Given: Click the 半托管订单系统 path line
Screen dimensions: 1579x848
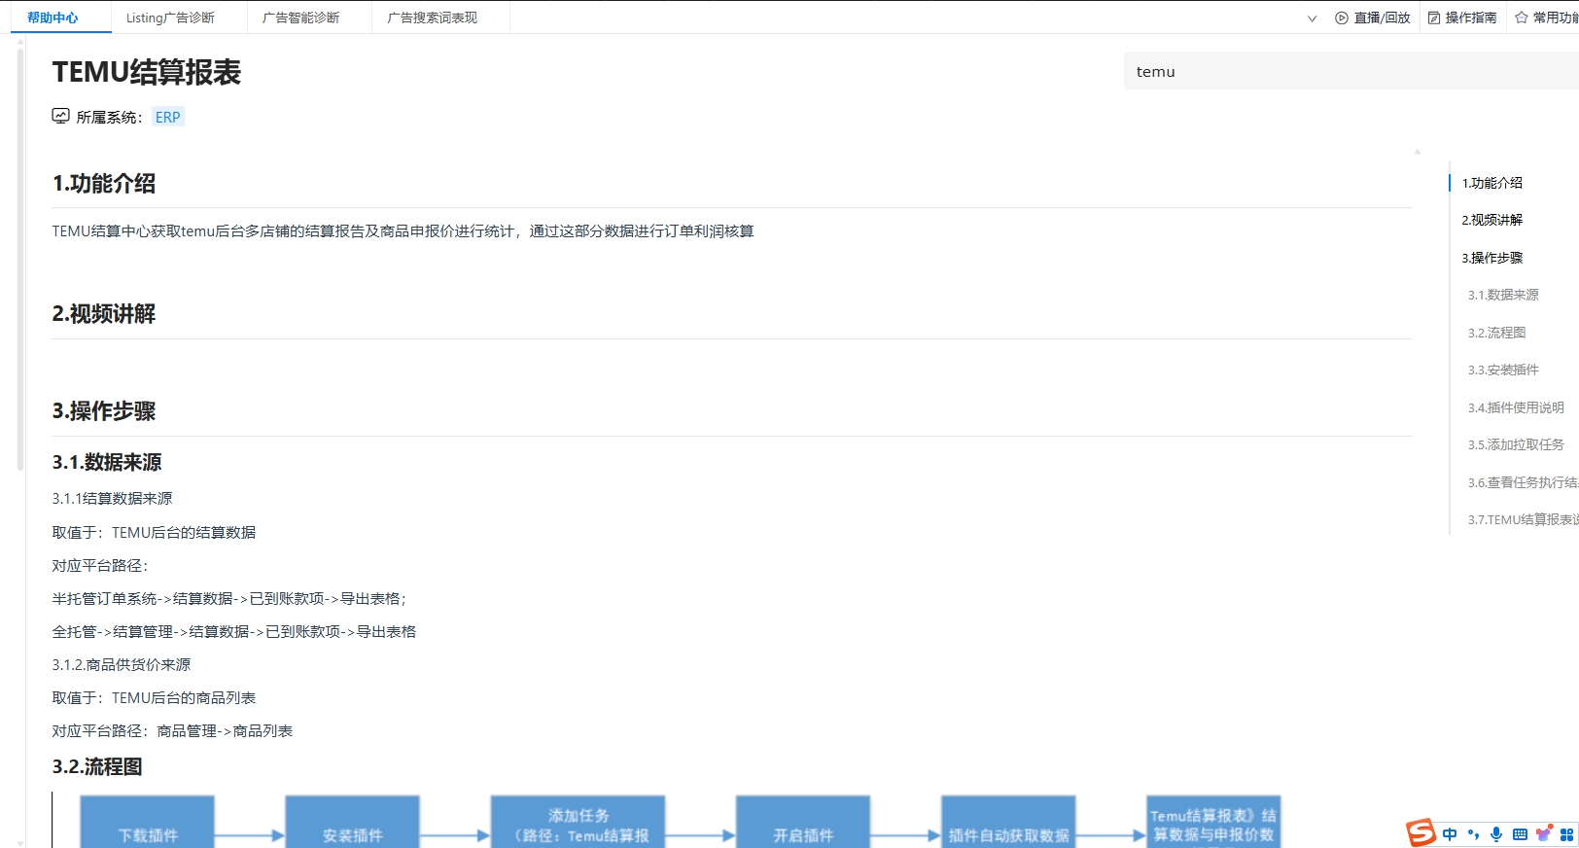Looking at the screenshot, I should click(x=228, y=599).
